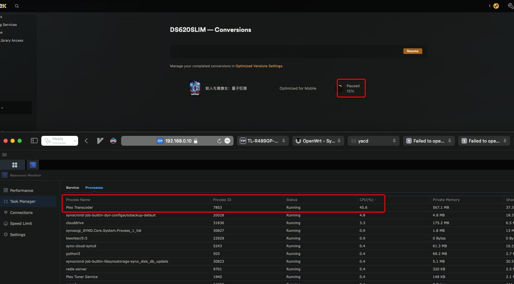
Task: Sort by Process Name column header
Action: tap(137, 200)
